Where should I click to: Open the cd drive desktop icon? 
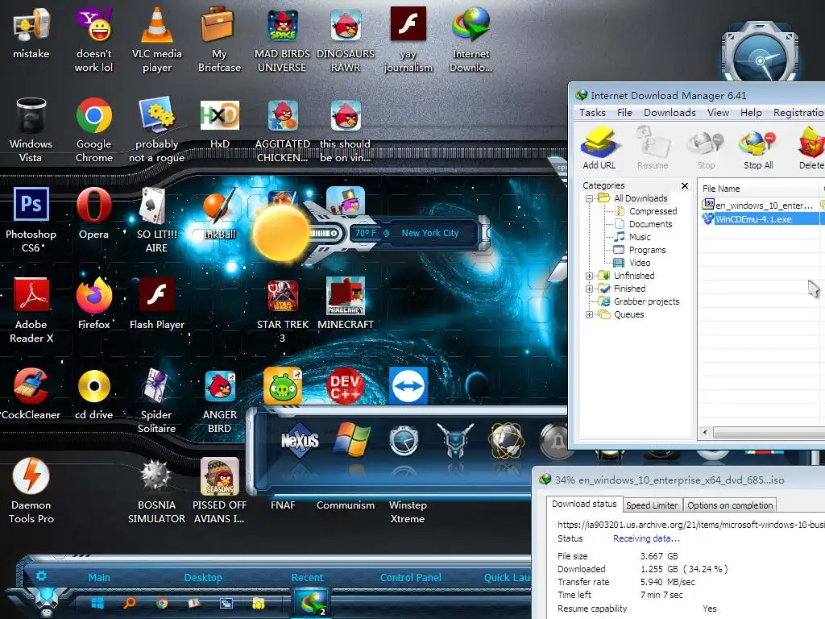click(93, 394)
